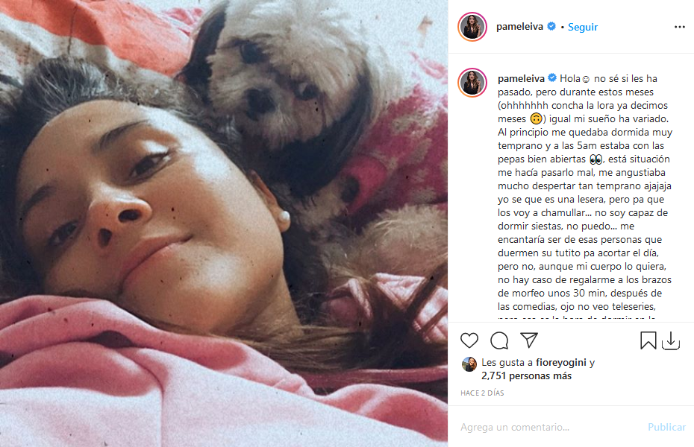Like the post with the heart icon
The width and height of the screenshot is (694, 447).
tap(469, 340)
